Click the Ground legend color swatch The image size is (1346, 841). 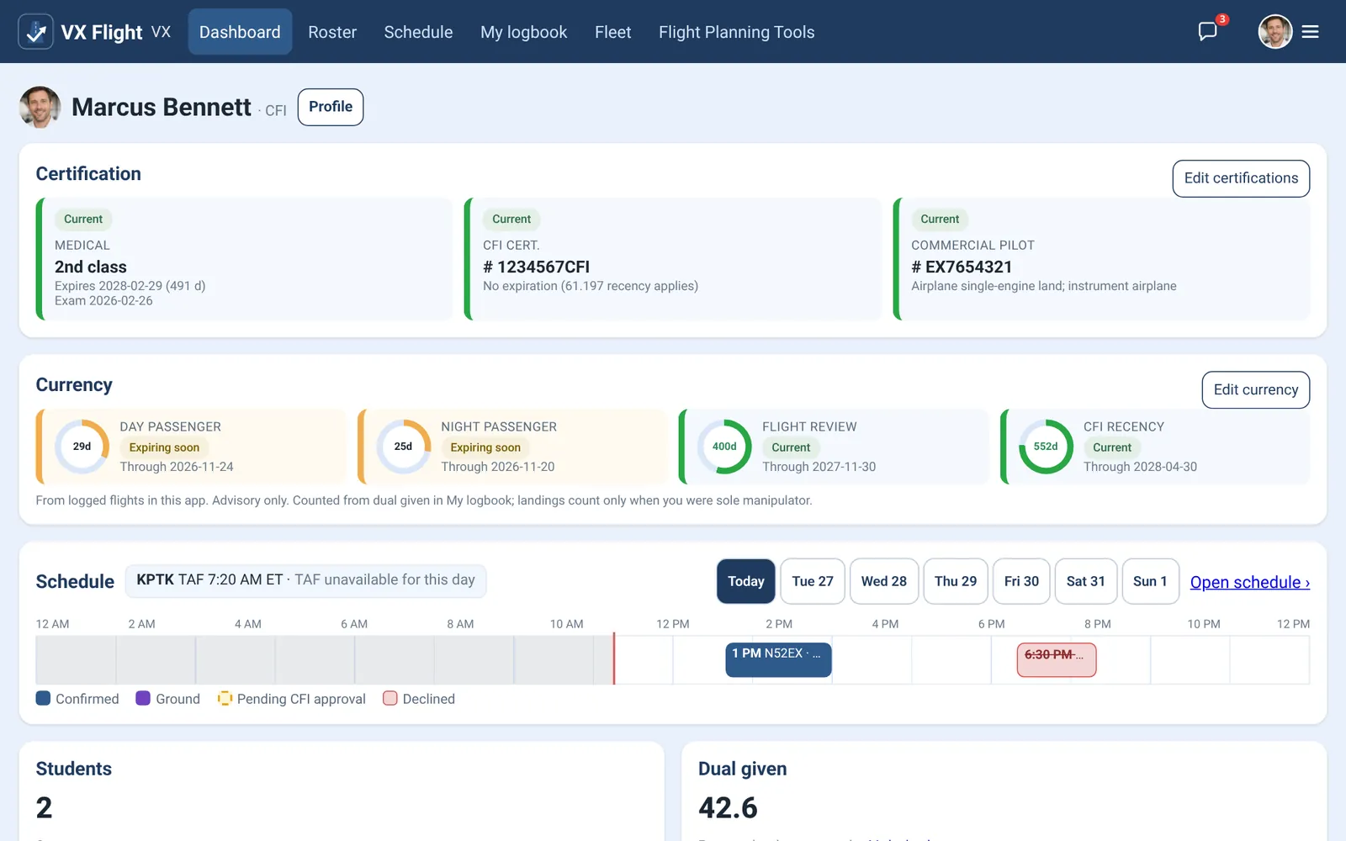[x=143, y=698]
